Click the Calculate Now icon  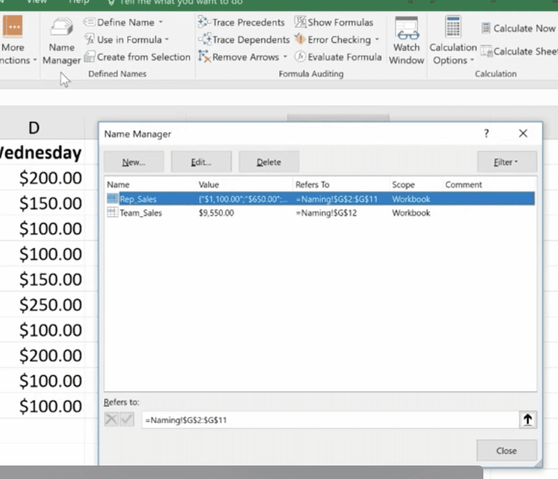[x=486, y=28]
